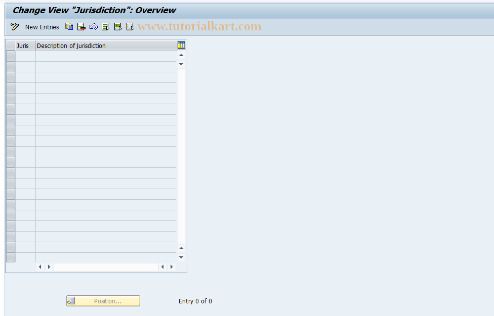Viewport: 494px width, 316px height.
Task: Click left-side horizontal scroll right arrow
Action: click(49, 267)
